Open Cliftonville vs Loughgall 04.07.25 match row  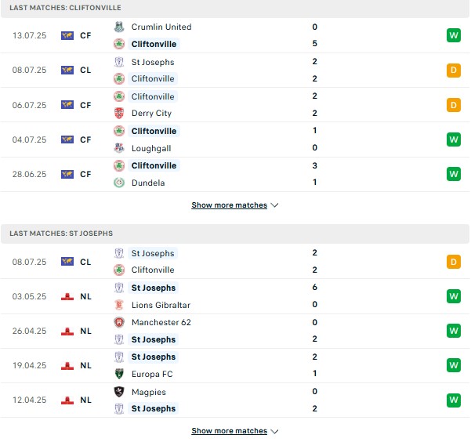click(x=235, y=139)
